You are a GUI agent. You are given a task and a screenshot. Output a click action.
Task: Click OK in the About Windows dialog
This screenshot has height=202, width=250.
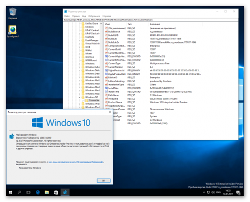pyautogui.click(x=103, y=181)
